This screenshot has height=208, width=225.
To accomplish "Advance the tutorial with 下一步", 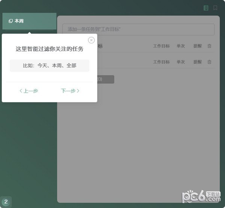I will (x=70, y=91).
